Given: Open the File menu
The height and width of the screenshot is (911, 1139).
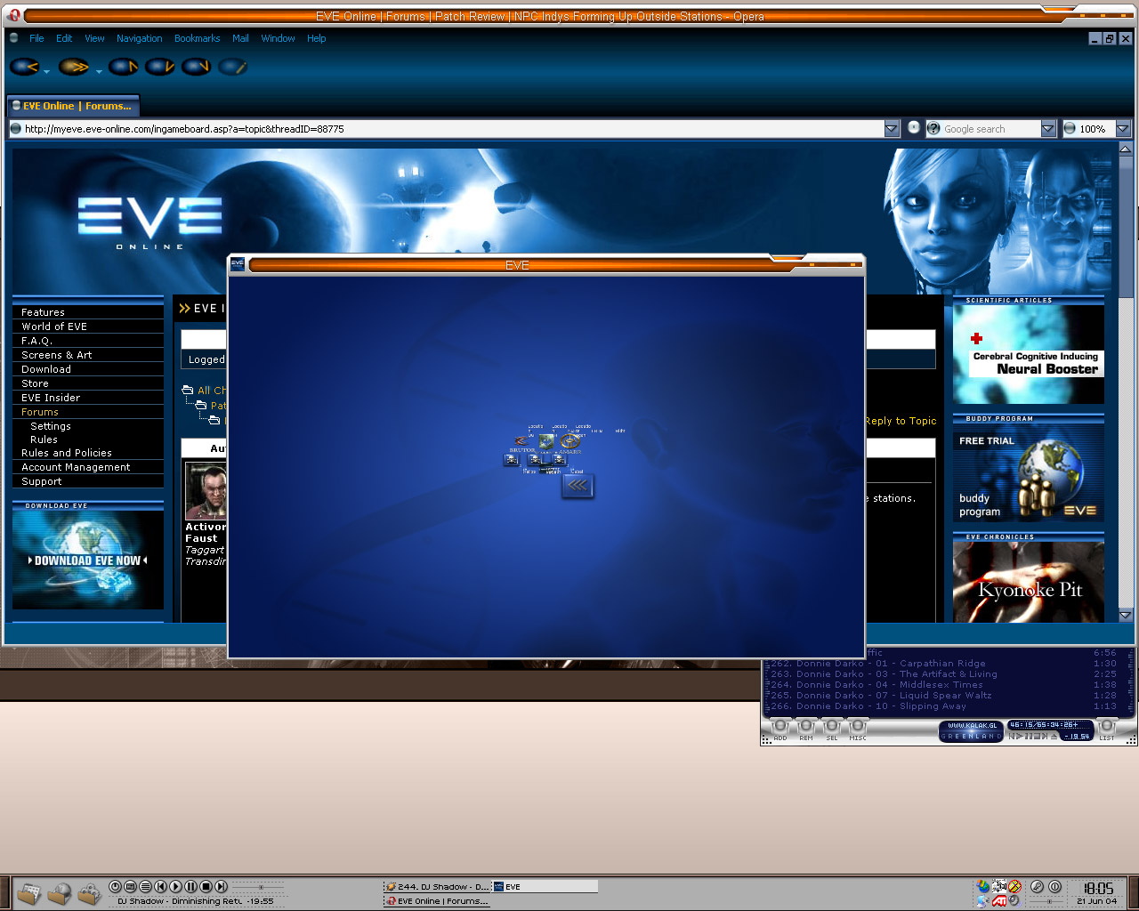Looking at the screenshot, I should tap(36, 38).
